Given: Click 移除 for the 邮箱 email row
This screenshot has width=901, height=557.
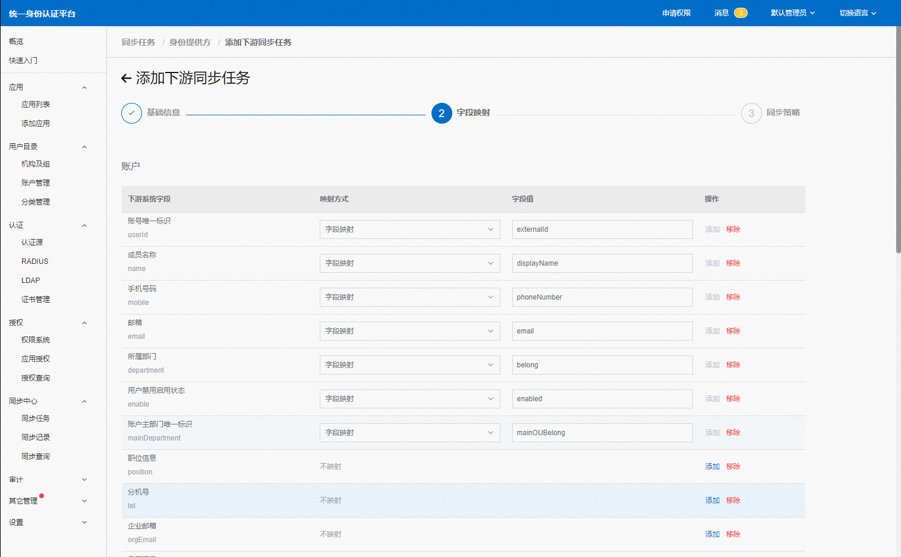Looking at the screenshot, I should click(733, 331).
